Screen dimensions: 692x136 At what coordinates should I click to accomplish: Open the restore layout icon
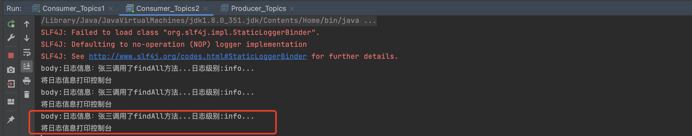11,102
